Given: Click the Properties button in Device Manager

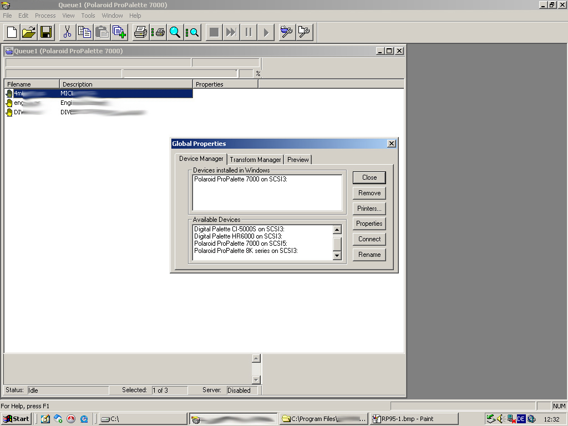Looking at the screenshot, I should point(369,224).
